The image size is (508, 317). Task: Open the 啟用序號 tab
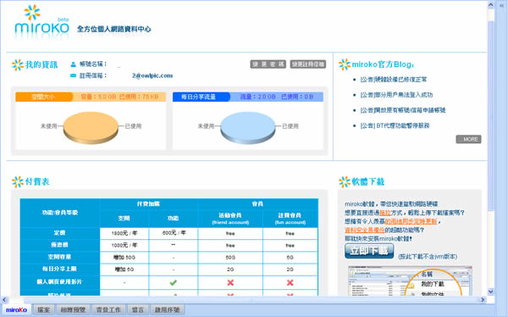(x=167, y=309)
